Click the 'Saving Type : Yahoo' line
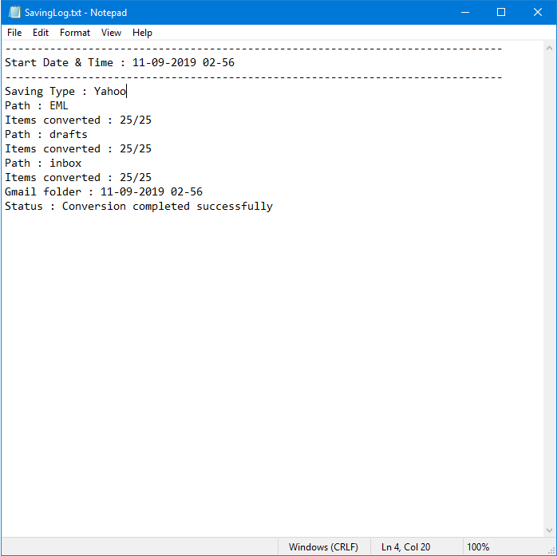Screen dimensions: 557x556 tap(65, 91)
